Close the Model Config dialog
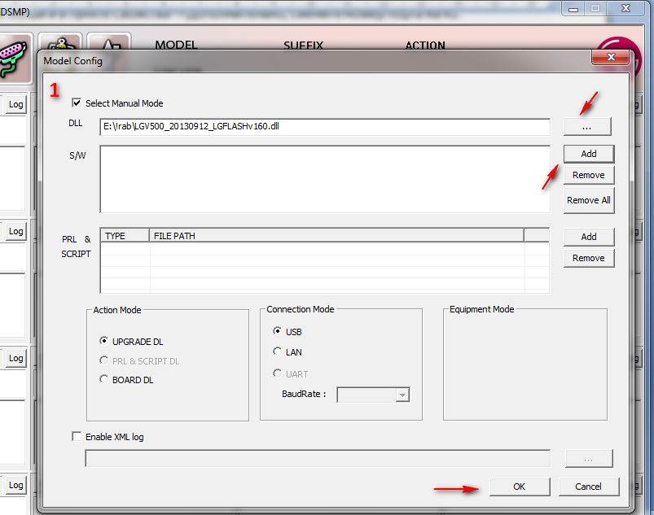Screen dimensions: 654x515 (610, 57)
